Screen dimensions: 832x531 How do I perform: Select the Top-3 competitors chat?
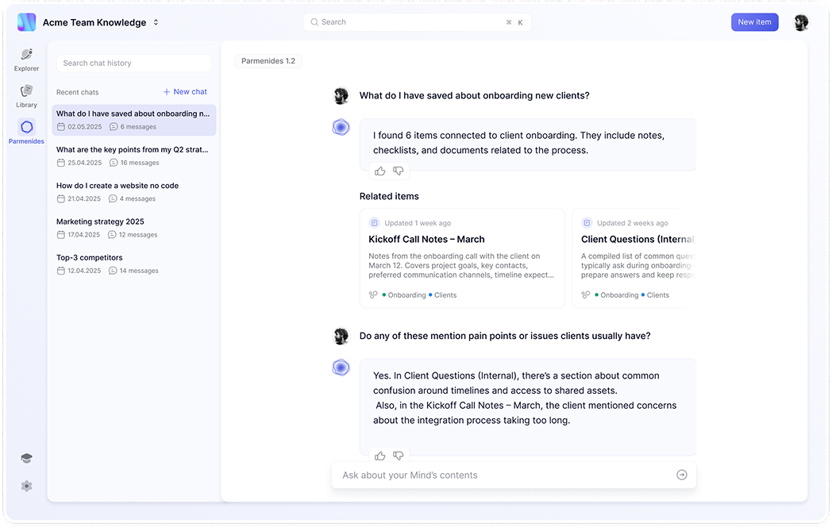click(91, 258)
